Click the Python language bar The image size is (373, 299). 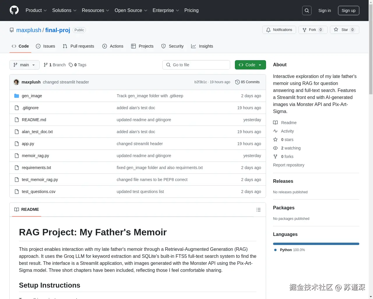tap(316, 244)
